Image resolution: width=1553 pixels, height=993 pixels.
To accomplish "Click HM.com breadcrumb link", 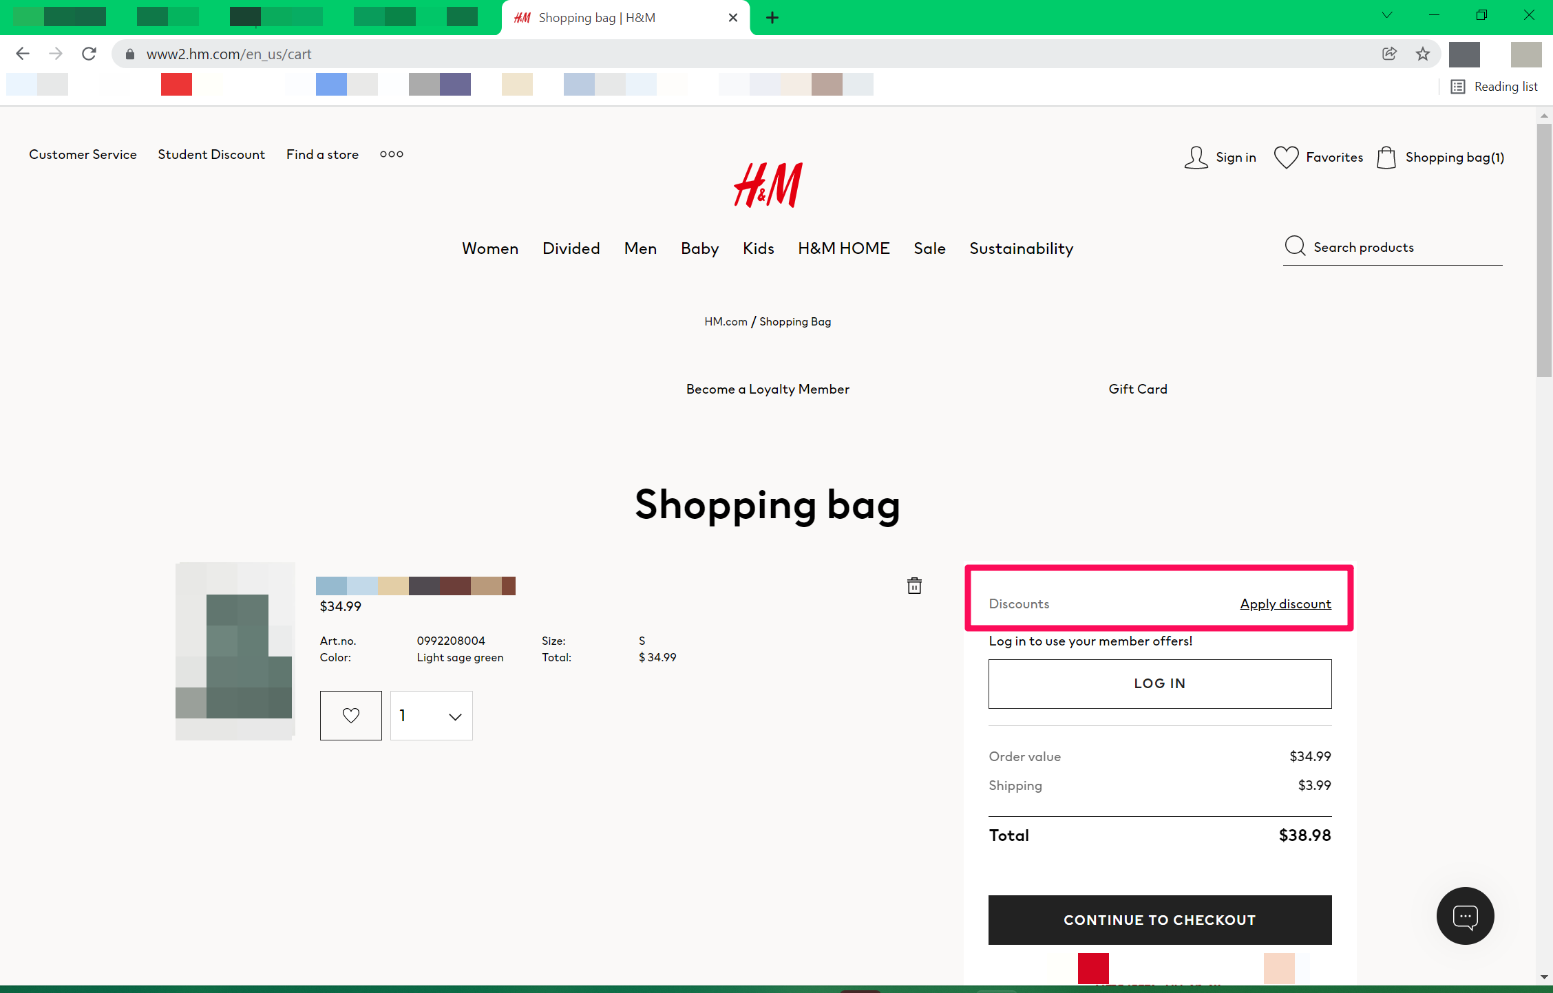I will 726,321.
